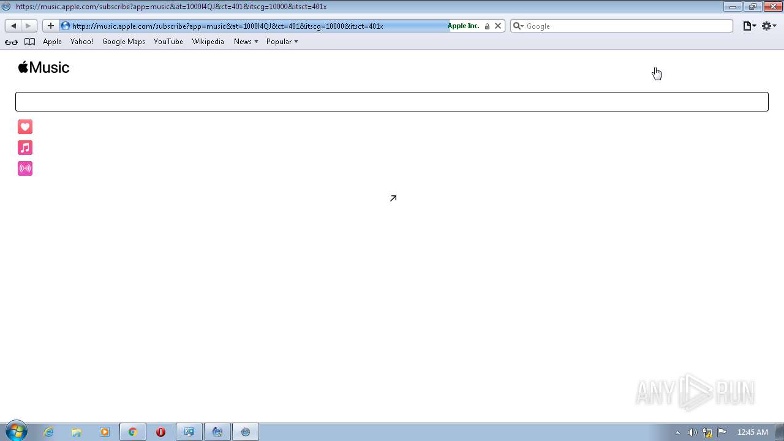Open the music note Browse icon
Image resolution: width=784 pixels, height=441 pixels.
[25, 148]
